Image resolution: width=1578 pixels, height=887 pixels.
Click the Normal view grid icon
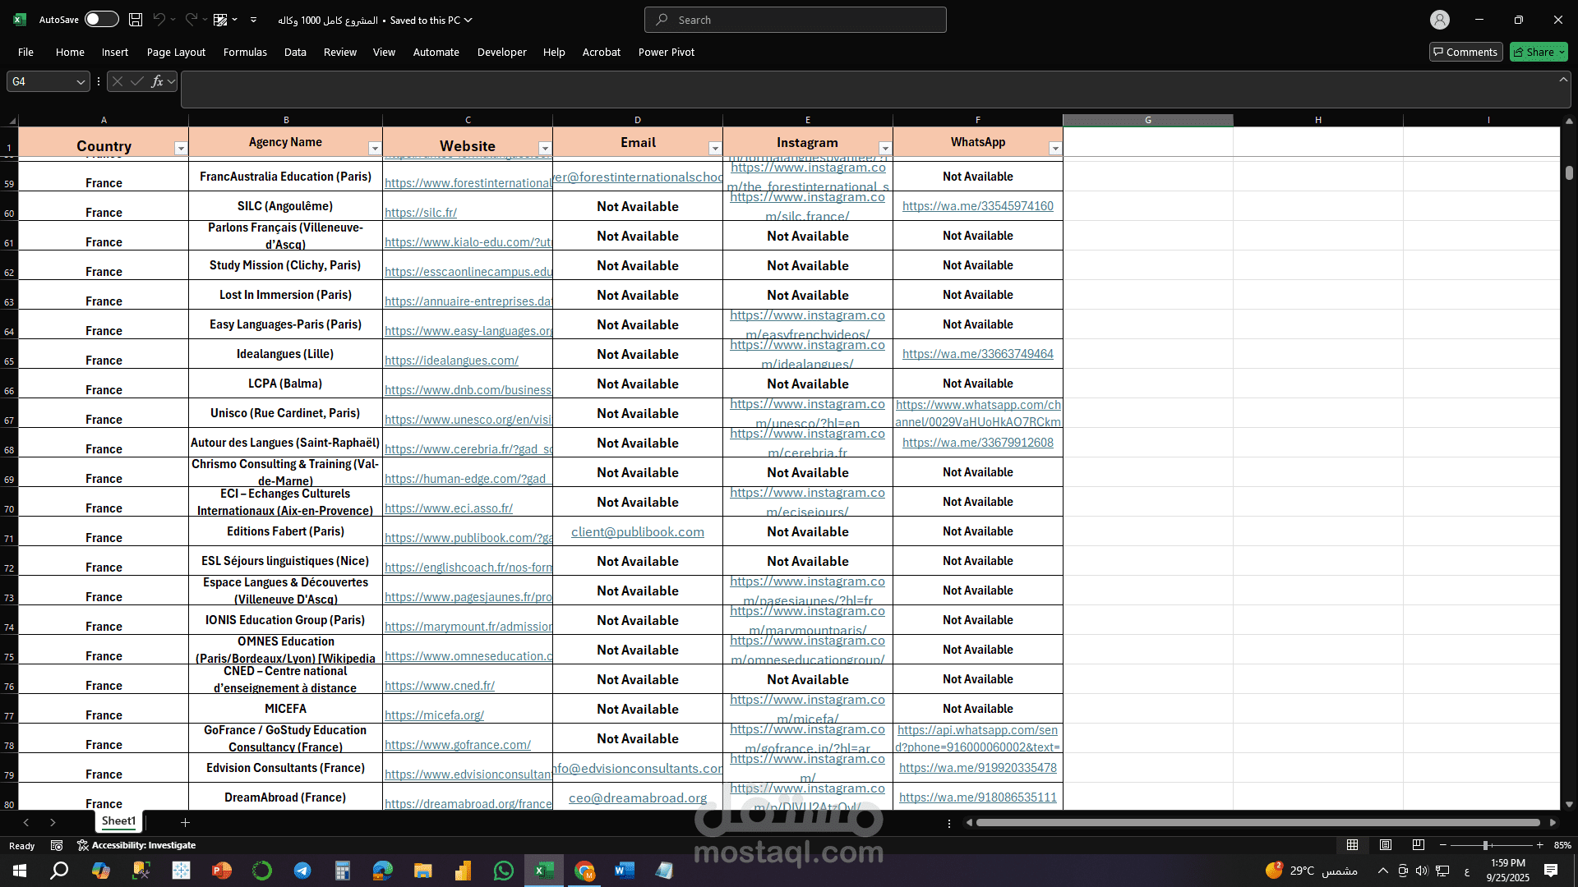pyautogui.click(x=1352, y=845)
